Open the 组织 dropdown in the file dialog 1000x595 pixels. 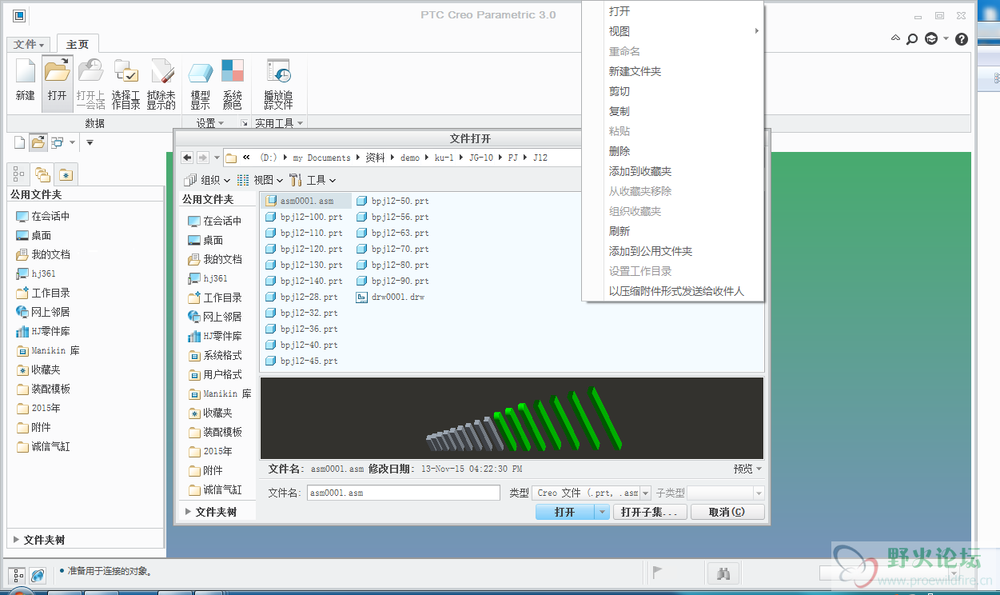click(x=207, y=180)
